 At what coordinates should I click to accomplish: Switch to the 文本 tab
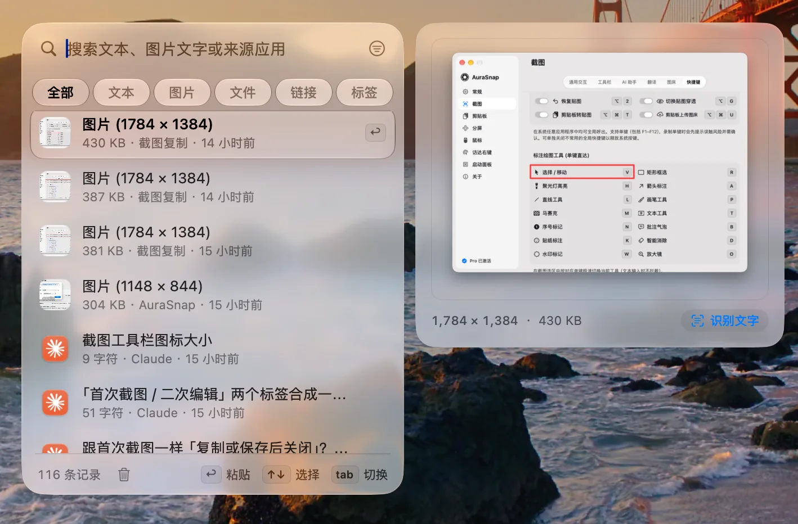pos(122,93)
